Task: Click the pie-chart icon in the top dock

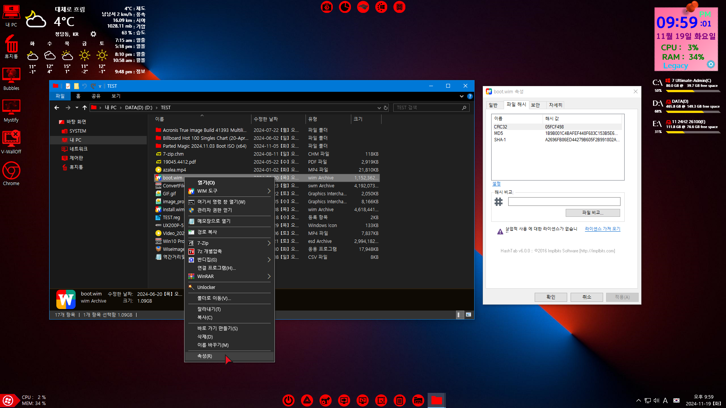Action: pyautogui.click(x=345, y=7)
